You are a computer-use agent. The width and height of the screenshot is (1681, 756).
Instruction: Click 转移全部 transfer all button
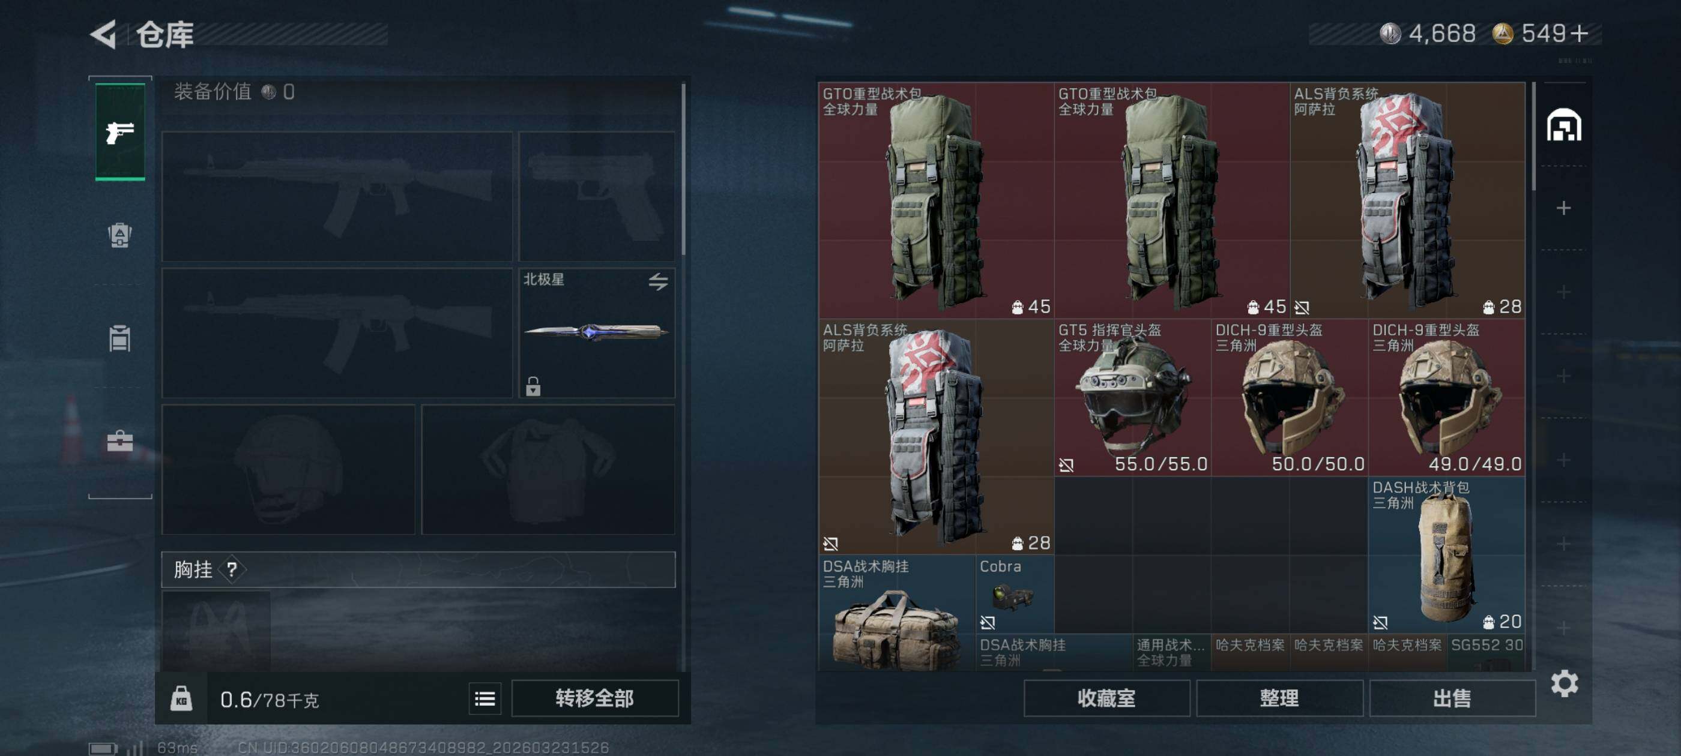594,698
